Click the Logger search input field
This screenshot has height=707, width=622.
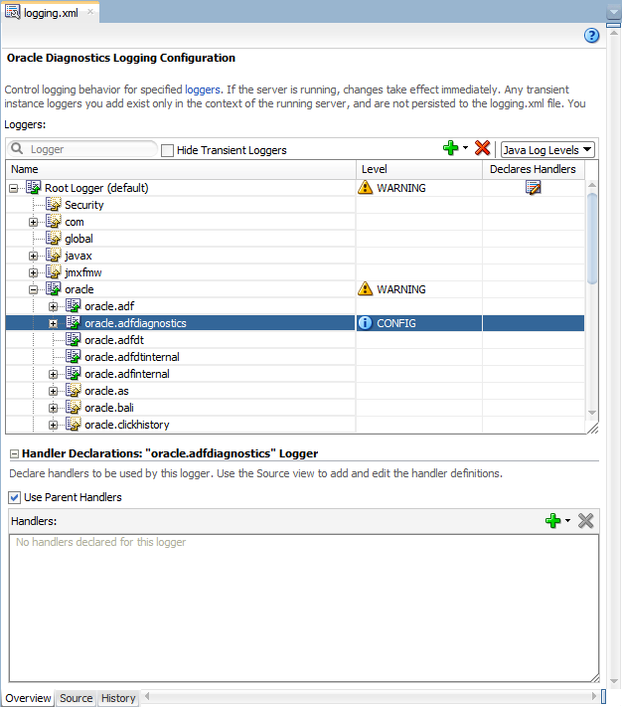click(x=83, y=149)
